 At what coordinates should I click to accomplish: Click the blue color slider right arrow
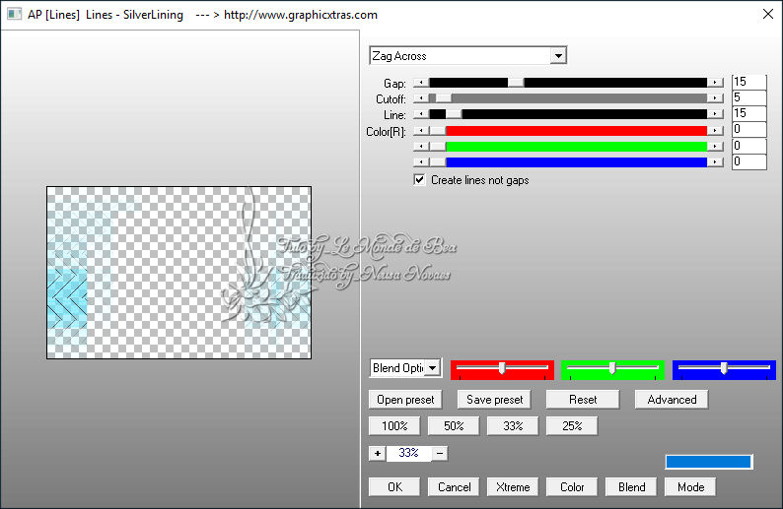click(x=716, y=162)
